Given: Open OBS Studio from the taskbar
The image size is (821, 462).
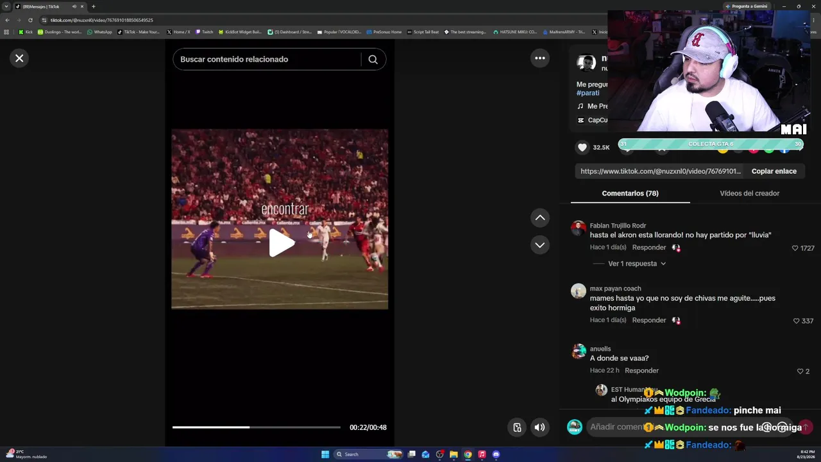Looking at the screenshot, I should click(x=439, y=454).
